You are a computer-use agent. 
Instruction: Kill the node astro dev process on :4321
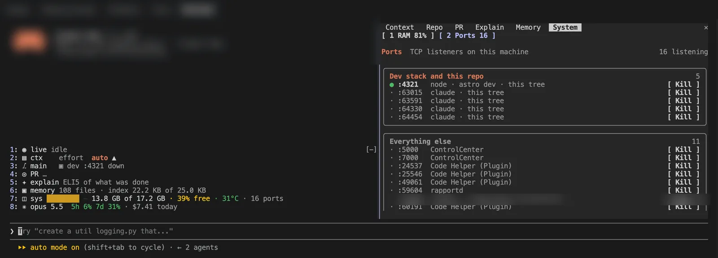tap(683, 84)
